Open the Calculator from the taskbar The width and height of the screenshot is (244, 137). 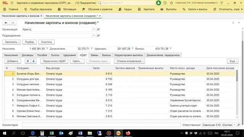click(42, 133)
